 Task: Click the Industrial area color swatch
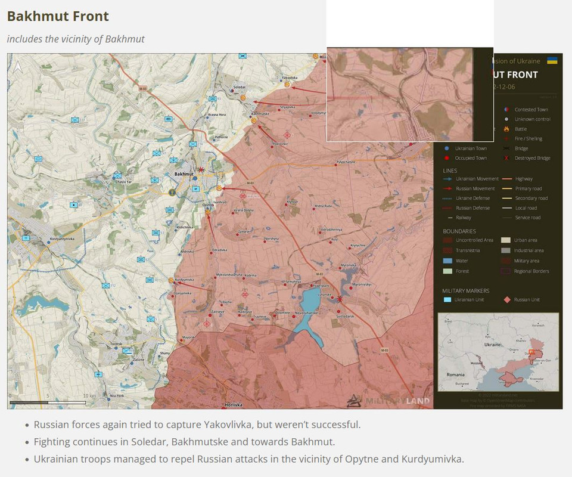(x=506, y=250)
